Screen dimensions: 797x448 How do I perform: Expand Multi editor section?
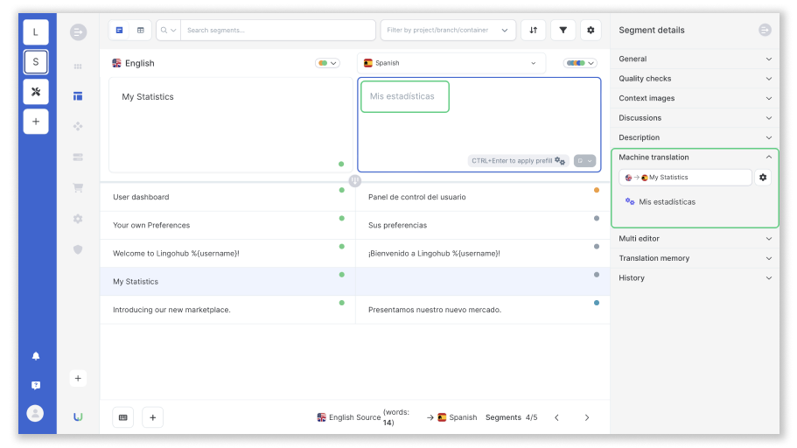[695, 239]
